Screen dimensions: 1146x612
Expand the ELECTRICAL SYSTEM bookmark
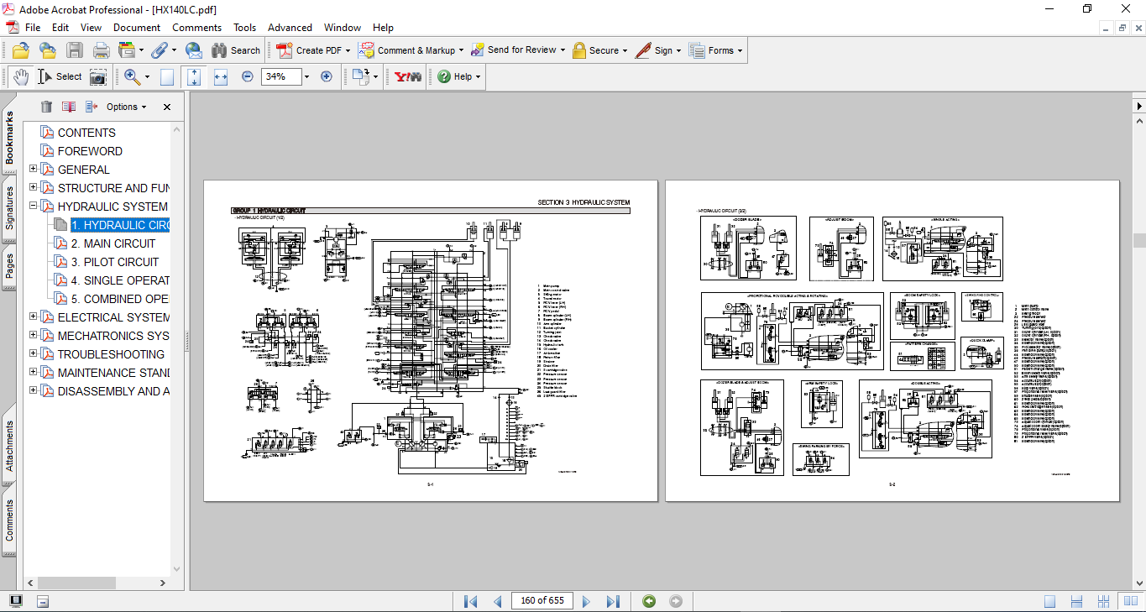click(34, 317)
